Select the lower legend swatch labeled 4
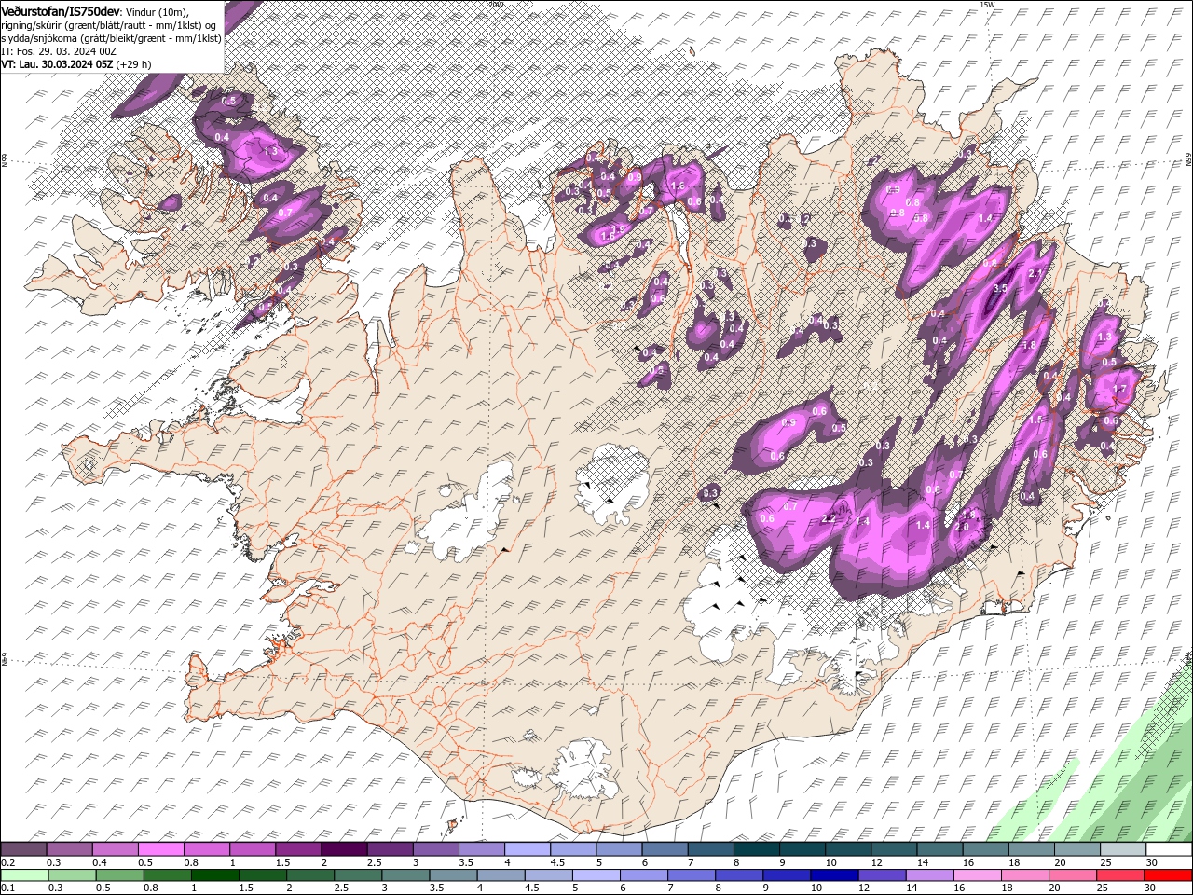The image size is (1193, 895). (501, 875)
